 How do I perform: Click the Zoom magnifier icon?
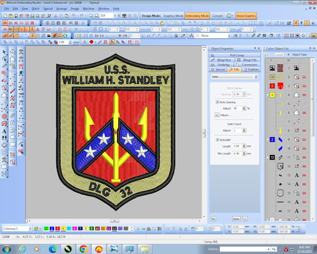coord(91,16)
